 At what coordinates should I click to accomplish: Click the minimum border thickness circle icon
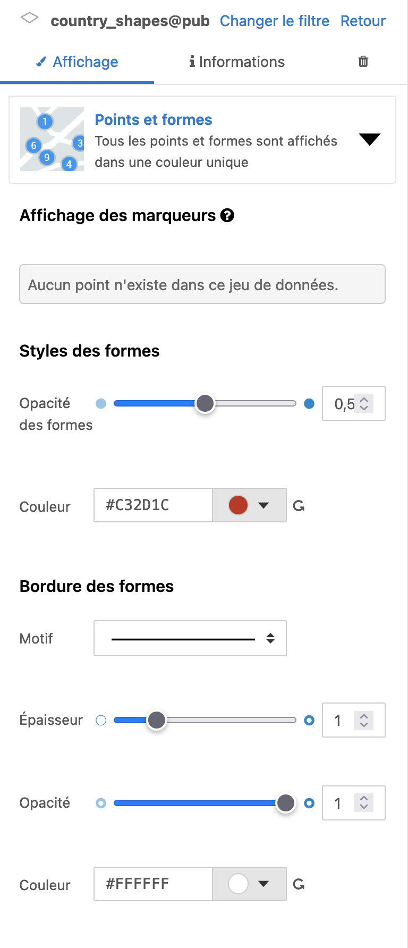tap(101, 721)
